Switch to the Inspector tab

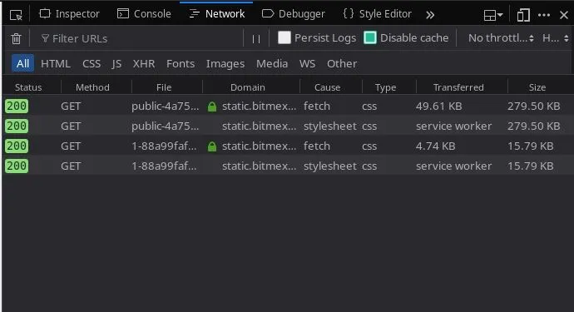click(x=70, y=14)
